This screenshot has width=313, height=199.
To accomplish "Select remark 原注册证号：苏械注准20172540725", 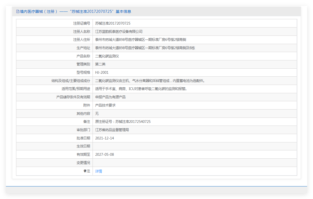I will point(123,122).
